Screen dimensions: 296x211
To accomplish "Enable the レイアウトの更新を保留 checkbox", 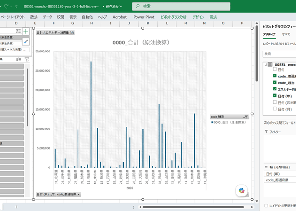I will [x=266, y=206].
